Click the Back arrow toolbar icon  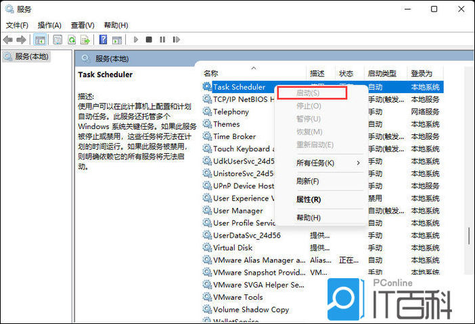click(x=7, y=40)
